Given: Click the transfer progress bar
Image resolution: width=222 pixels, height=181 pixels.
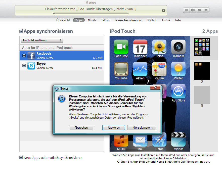Looking at the screenshot, I should click(x=91, y=14).
